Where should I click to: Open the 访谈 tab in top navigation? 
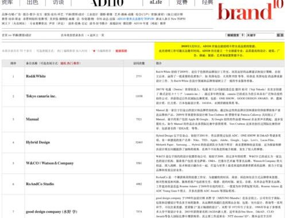(x=59, y=2)
